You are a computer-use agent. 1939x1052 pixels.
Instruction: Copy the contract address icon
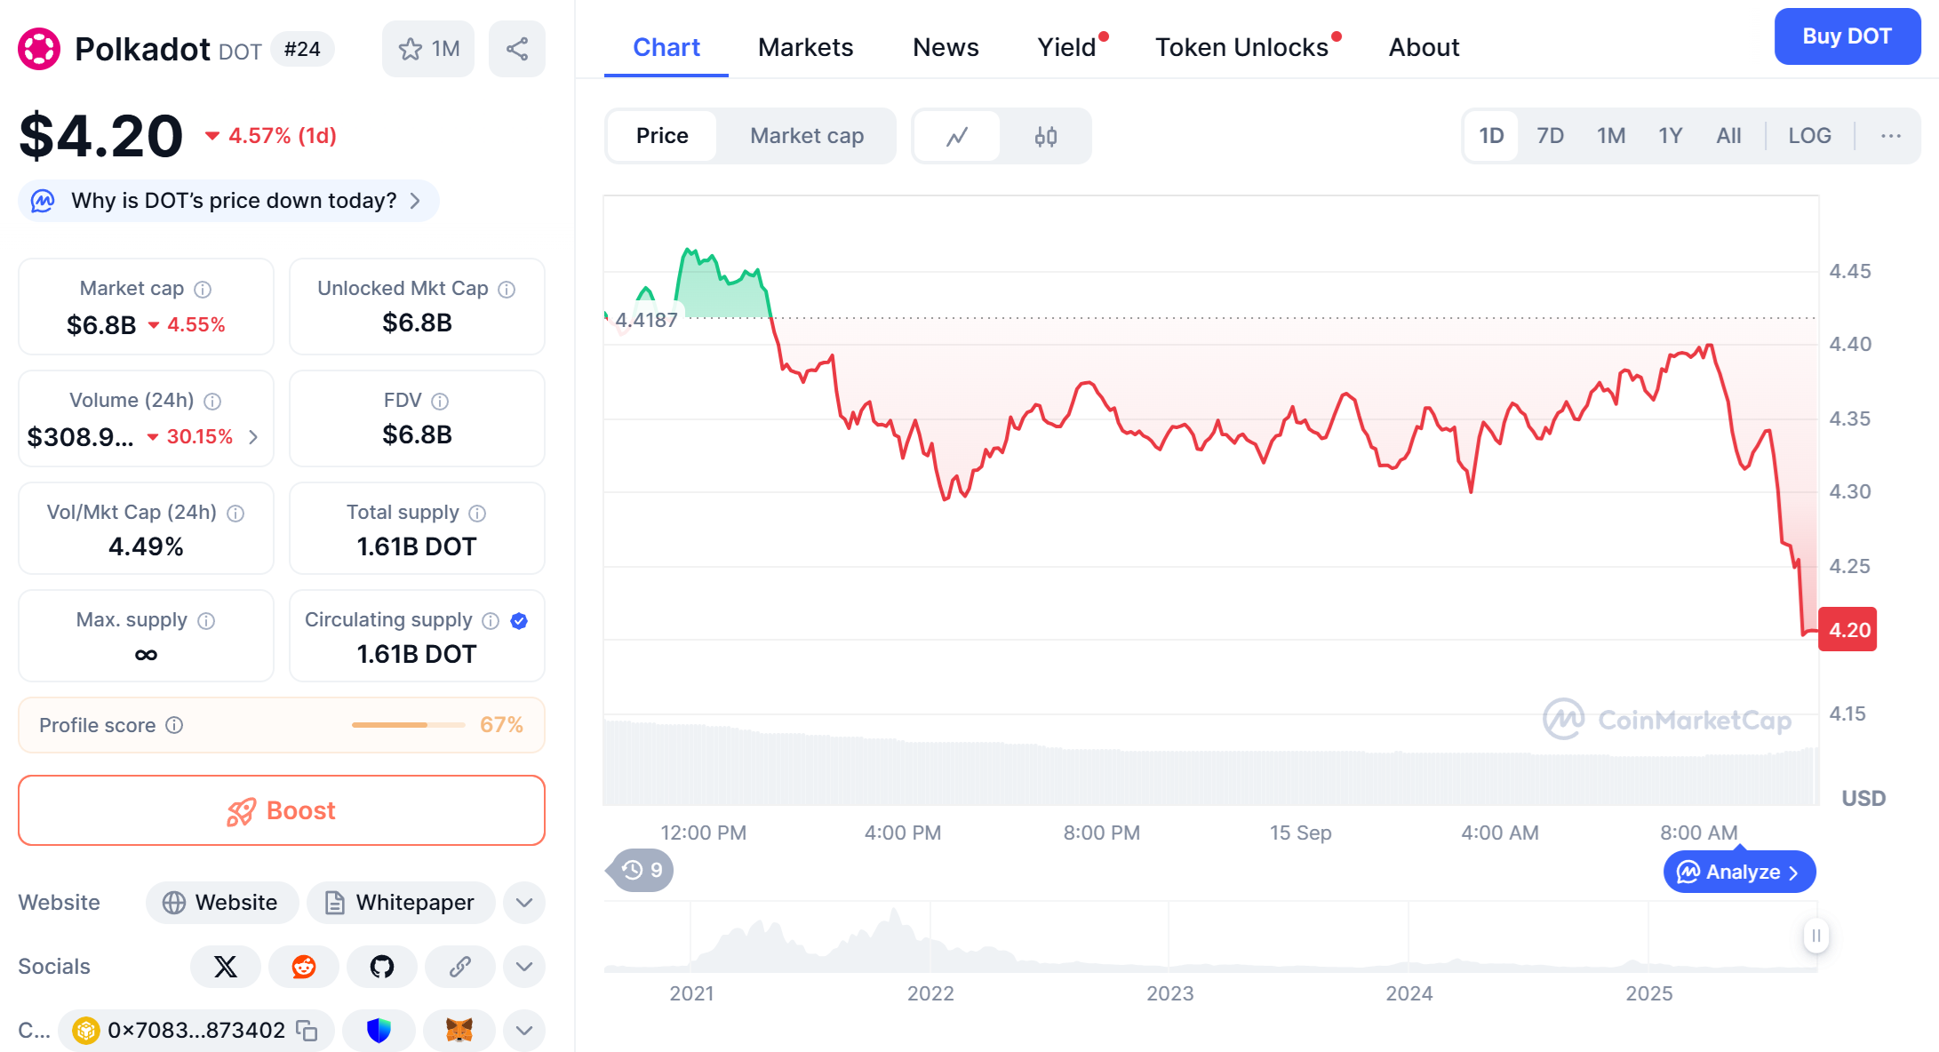coord(307,1030)
